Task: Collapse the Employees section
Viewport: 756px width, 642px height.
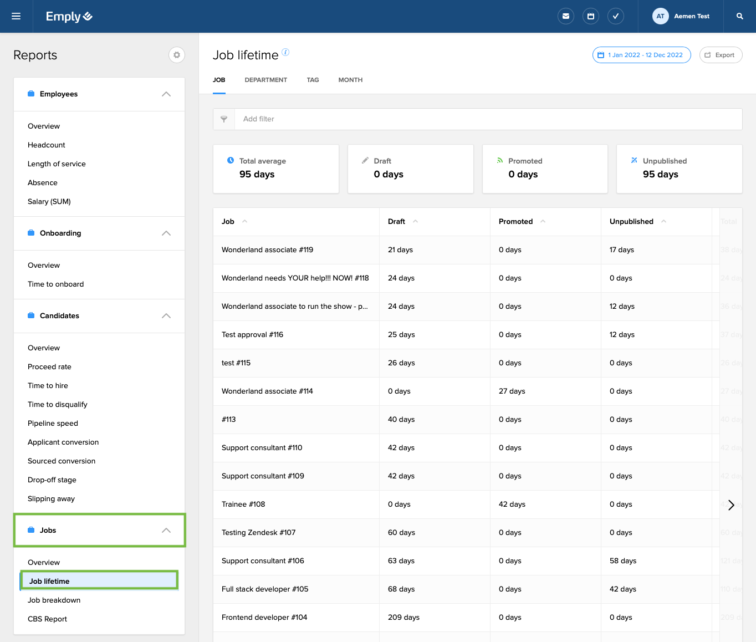Action: 166,94
